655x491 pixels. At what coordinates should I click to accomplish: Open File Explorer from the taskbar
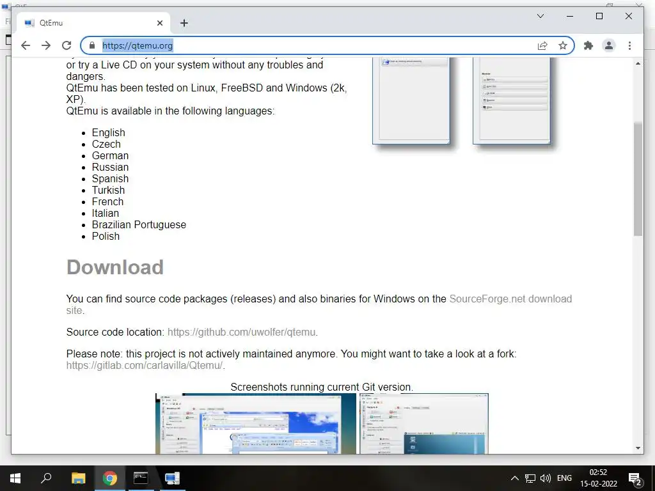click(78, 478)
